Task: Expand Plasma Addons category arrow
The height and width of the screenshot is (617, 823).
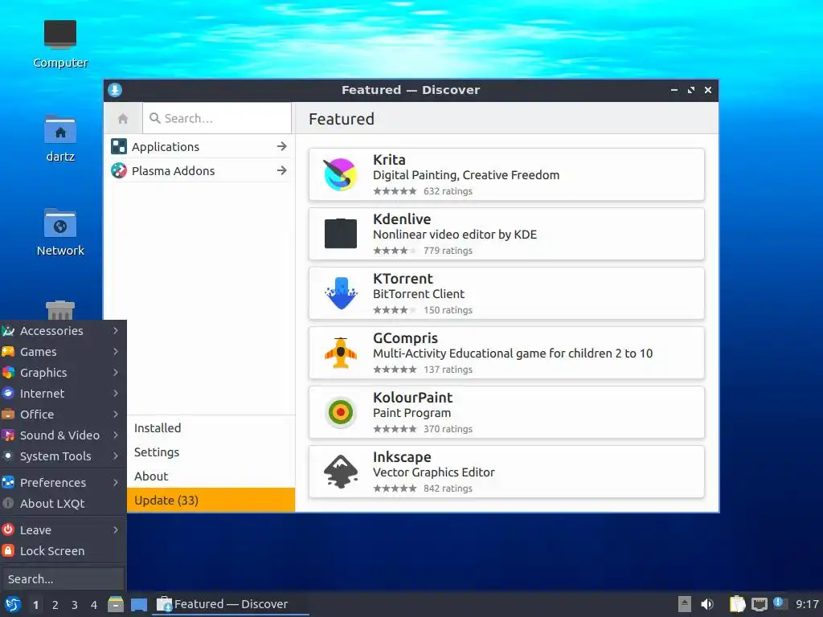Action: (282, 170)
